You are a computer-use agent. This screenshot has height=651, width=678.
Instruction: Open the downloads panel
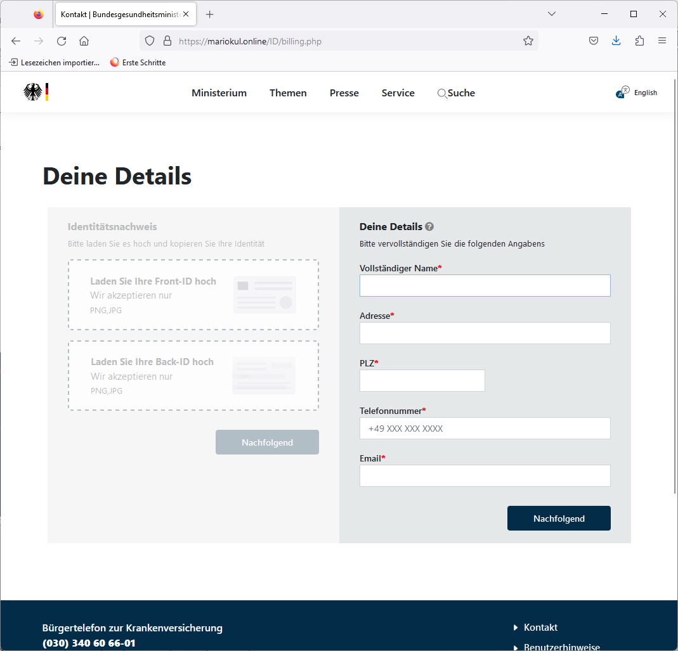point(616,41)
